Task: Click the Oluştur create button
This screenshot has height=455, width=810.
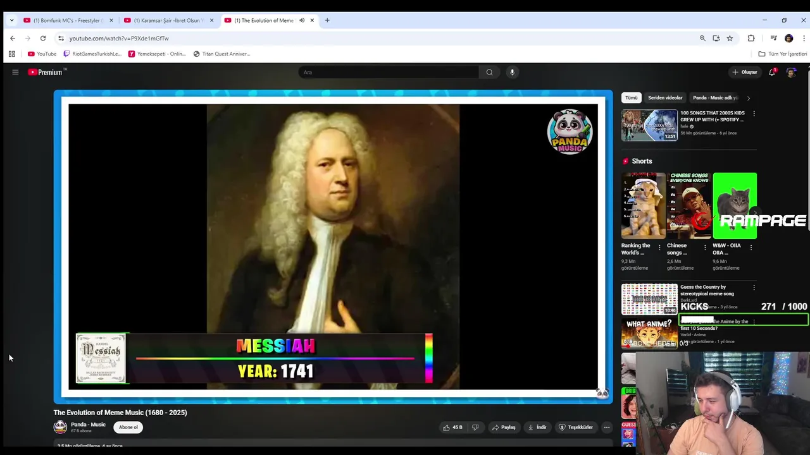Action: pyautogui.click(x=745, y=72)
